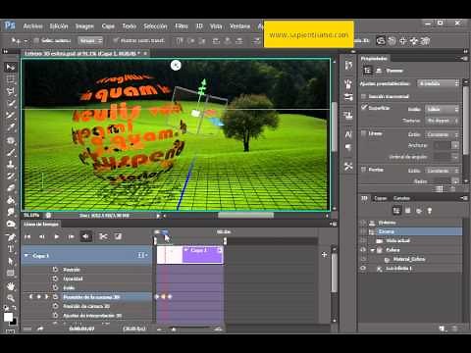Image resolution: width=471 pixels, height=353 pixels.
Task: Go to the first frame of timeline
Action: [27, 236]
